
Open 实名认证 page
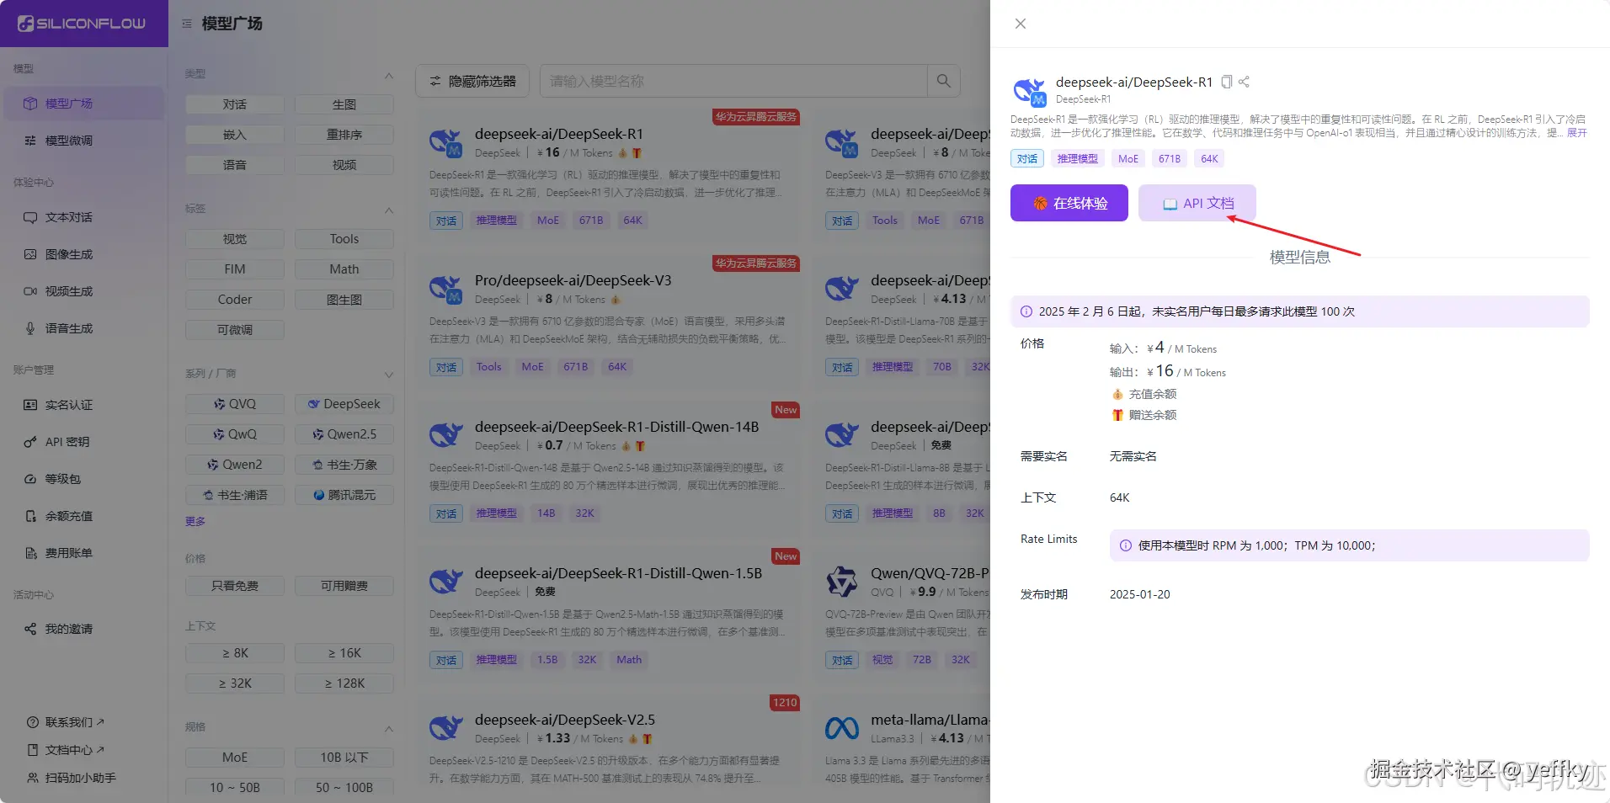pos(83,405)
